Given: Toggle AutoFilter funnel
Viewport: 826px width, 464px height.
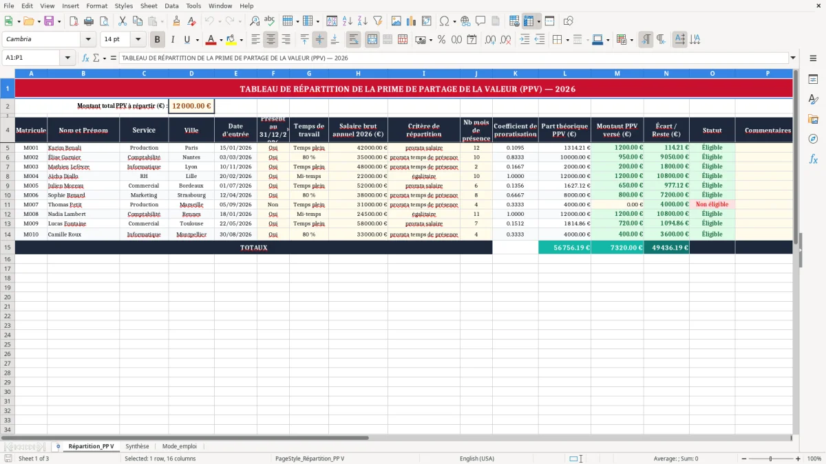Looking at the screenshot, I should pos(377,21).
